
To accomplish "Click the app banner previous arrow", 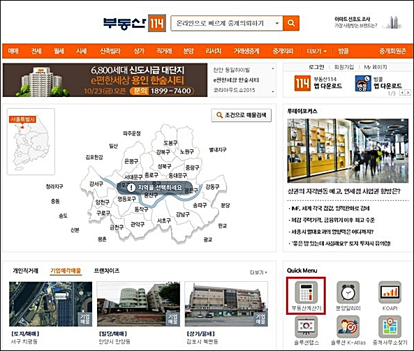I will 402,93.
